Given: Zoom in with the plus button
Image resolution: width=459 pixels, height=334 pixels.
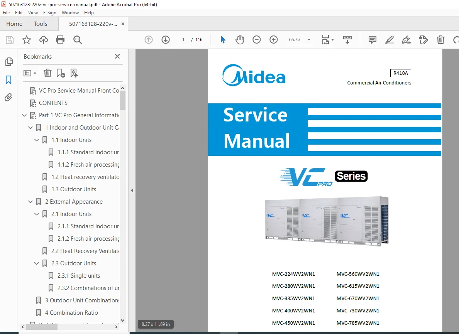Looking at the screenshot, I should pos(274,40).
